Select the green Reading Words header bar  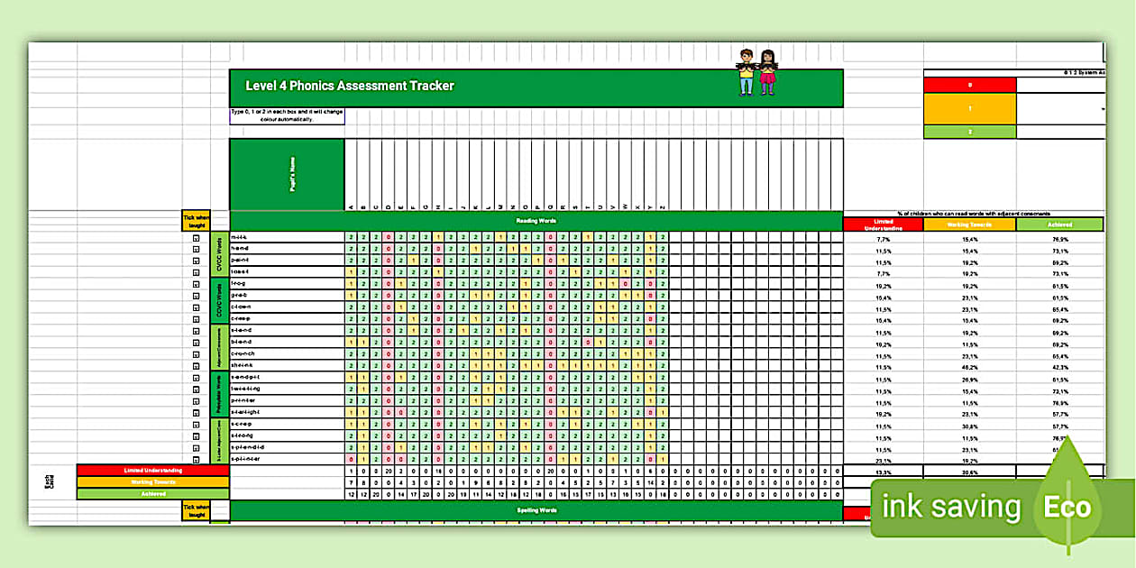pyautogui.click(x=536, y=220)
